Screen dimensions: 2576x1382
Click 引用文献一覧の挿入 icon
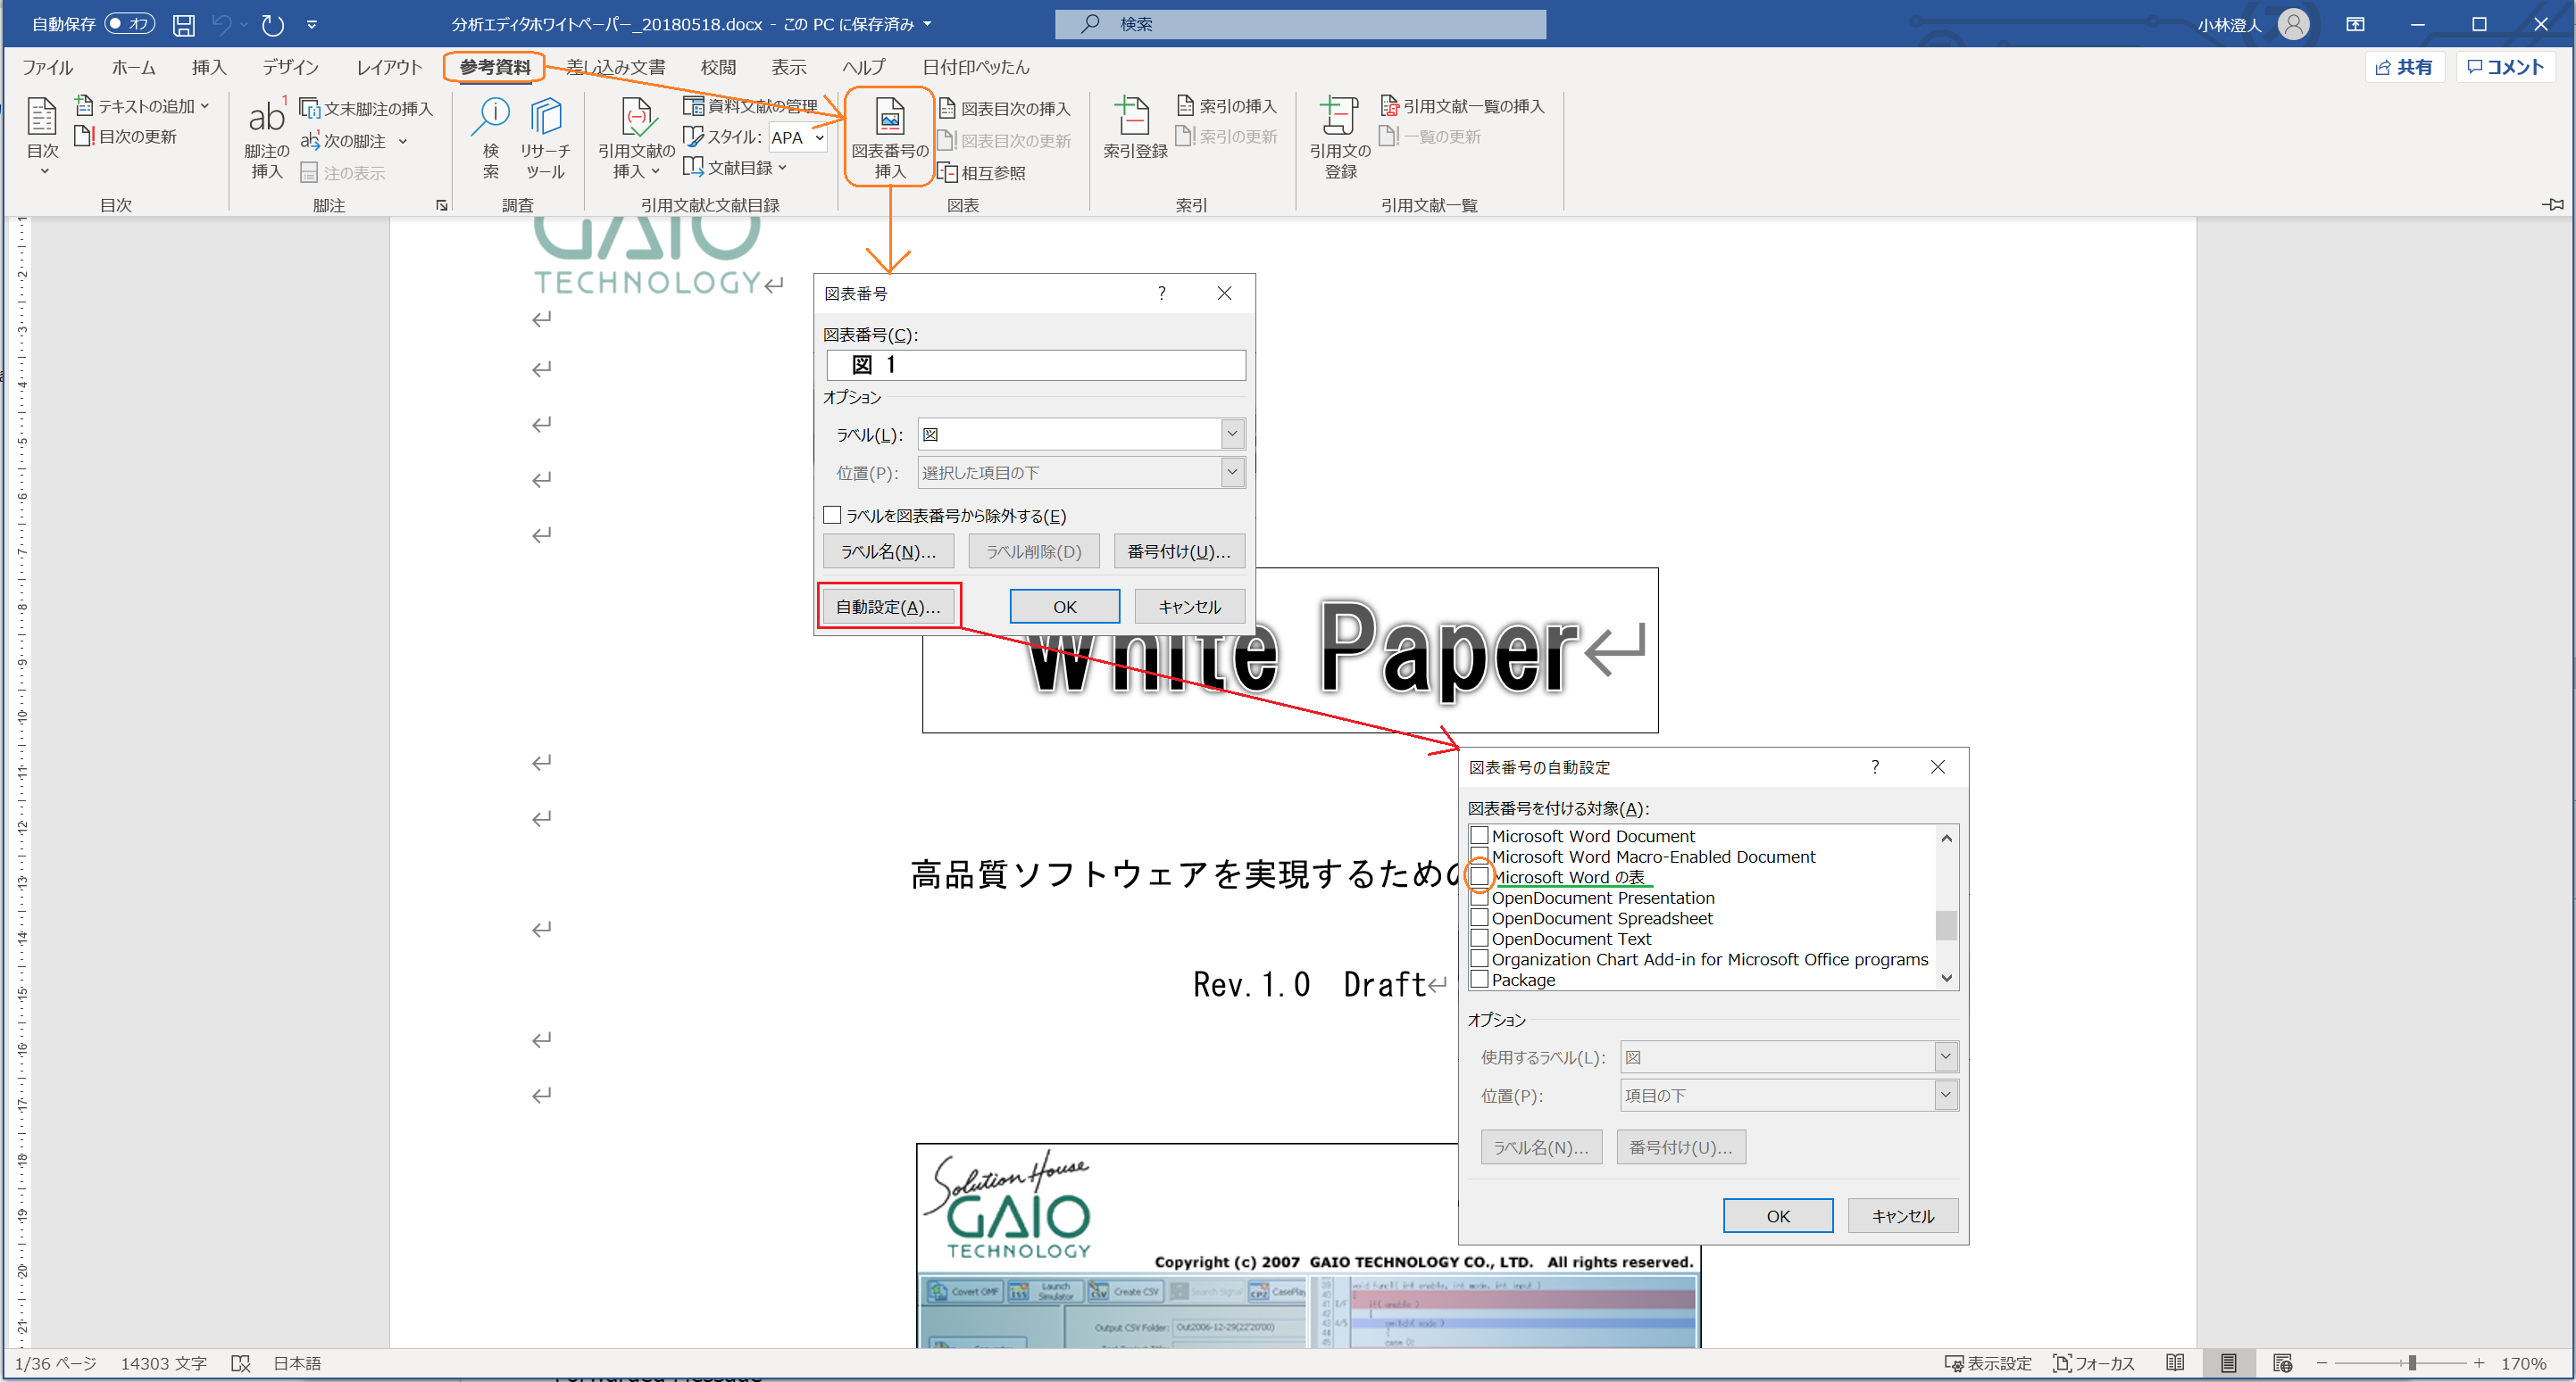pos(1389,105)
